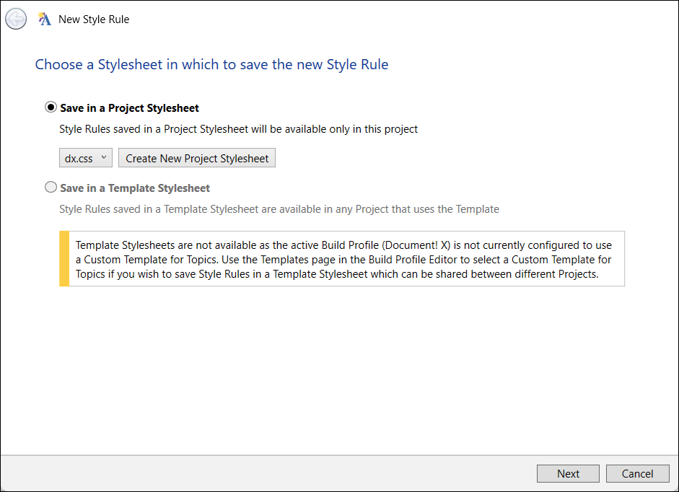Choose the Save in a Template Stylesheet radio button

coord(51,188)
